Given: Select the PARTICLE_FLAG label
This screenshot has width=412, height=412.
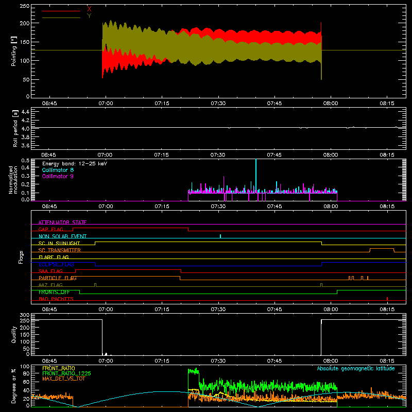Looking at the screenshot, I should click(x=58, y=278).
